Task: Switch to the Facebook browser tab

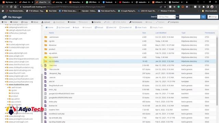Action: pos(109,2)
